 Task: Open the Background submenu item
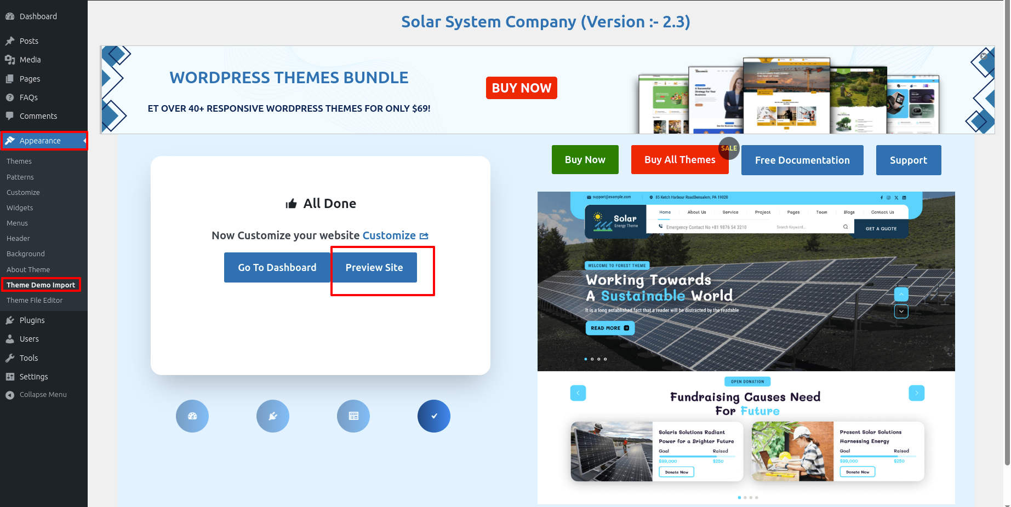pos(26,254)
